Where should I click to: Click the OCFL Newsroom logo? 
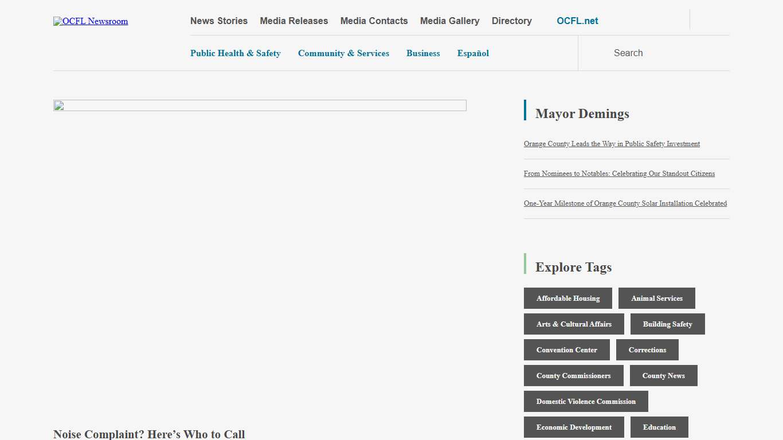[91, 21]
